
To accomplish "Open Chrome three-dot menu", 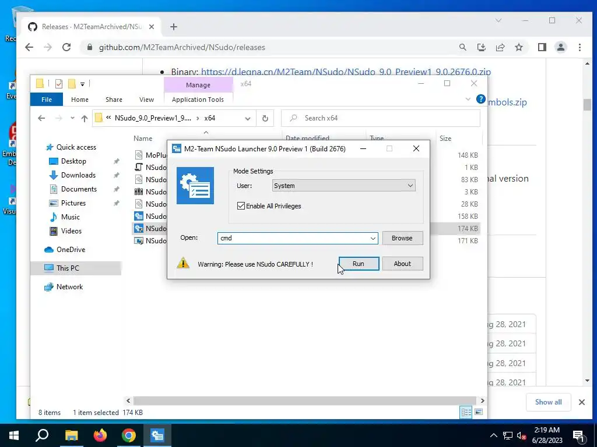I will [580, 48].
